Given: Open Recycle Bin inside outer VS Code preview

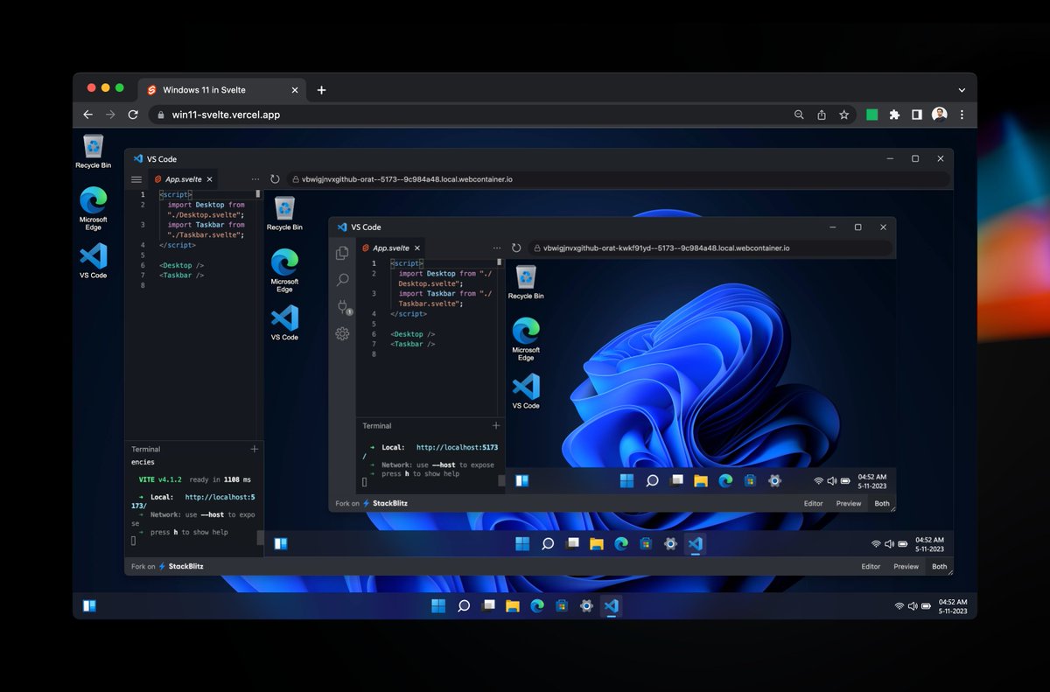Looking at the screenshot, I should 284,213.
